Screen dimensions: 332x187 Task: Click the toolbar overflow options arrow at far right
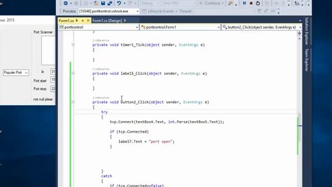tap(308, 3)
